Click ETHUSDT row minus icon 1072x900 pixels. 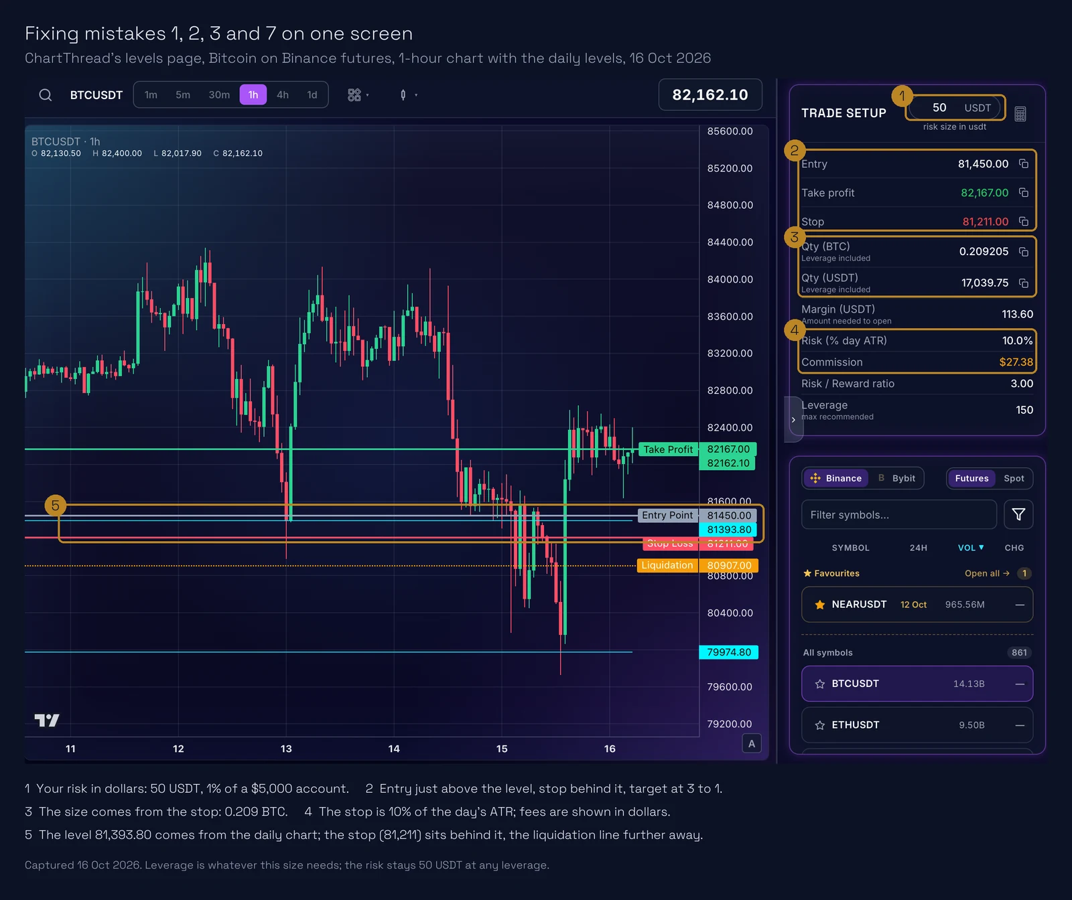coord(1020,725)
